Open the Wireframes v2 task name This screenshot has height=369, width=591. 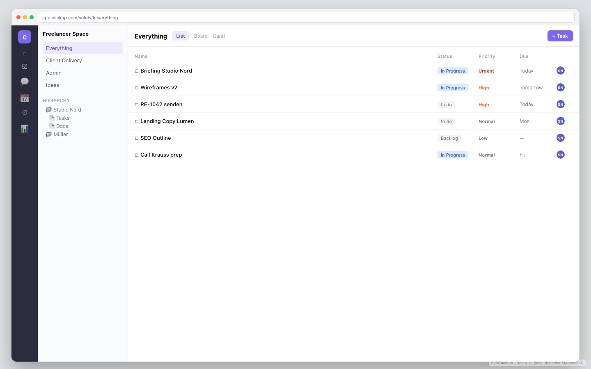(159, 87)
